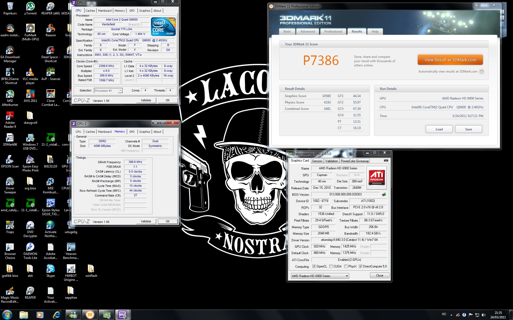Click the taskbar clock showing 21:35
The image size is (513, 320).
point(498,315)
